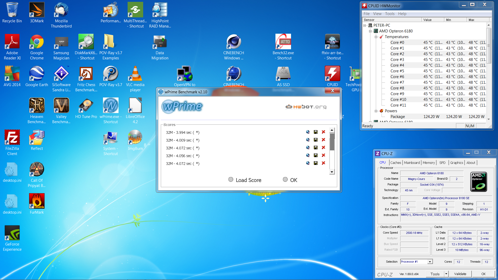The image size is (498, 280).
Task: Open Mozilla Thunderbird desktop icon
Action: [x=61, y=15]
